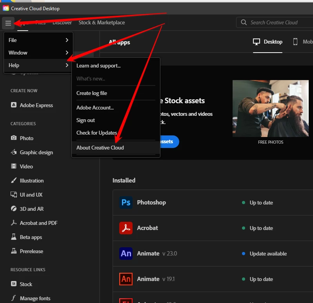The height and width of the screenshot is (303, 313).
Task: Click Photoshop's Up to date status
Action: [x=261, y=203]
